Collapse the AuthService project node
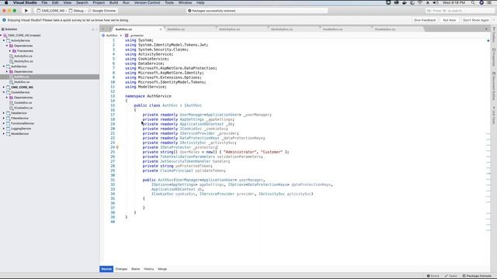The width and height of the screenshot is (497, 279). pyautogui.click(x=4, y=67)
